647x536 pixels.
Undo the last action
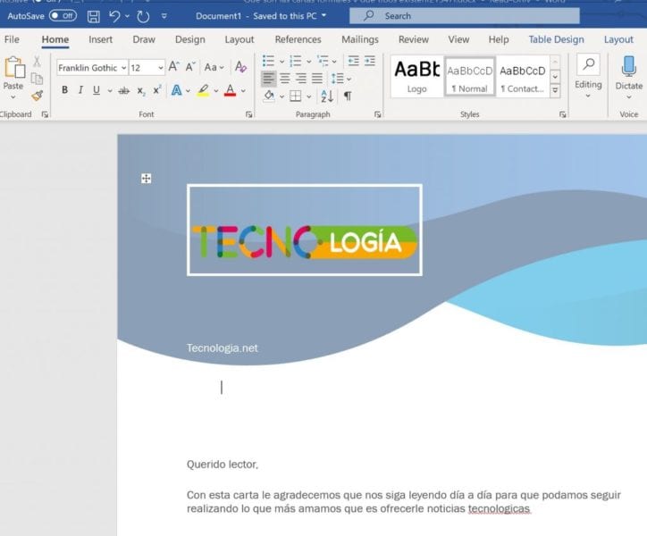pos(114,16)
